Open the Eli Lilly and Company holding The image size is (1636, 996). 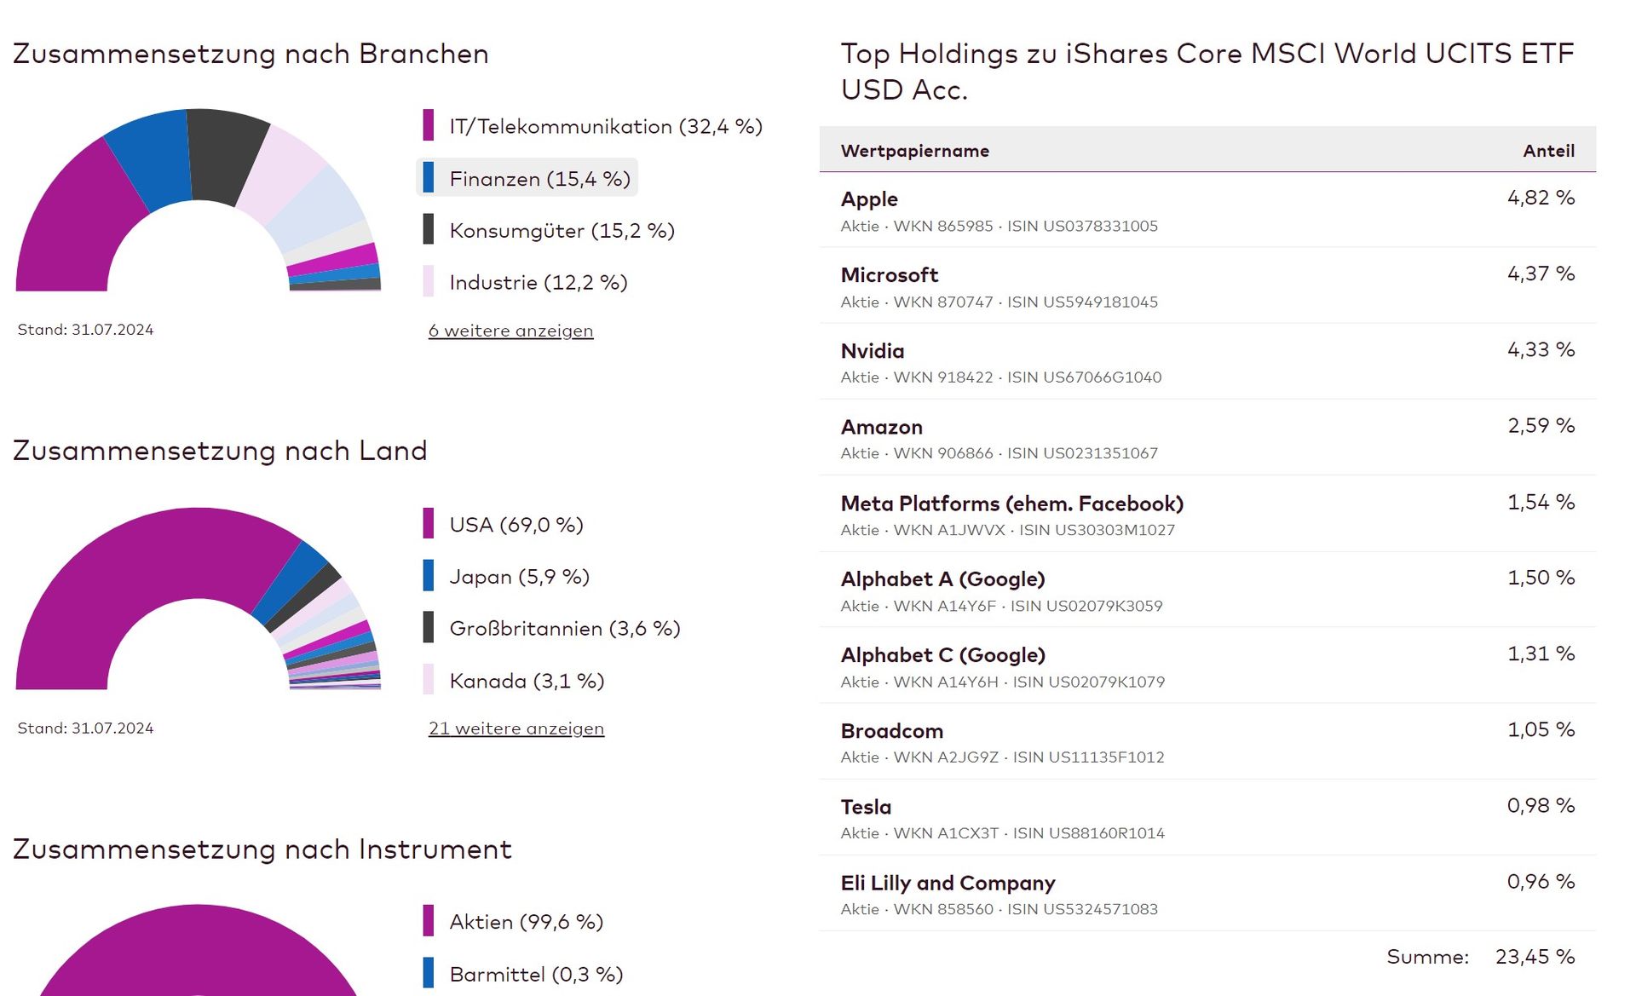point(948,884)
